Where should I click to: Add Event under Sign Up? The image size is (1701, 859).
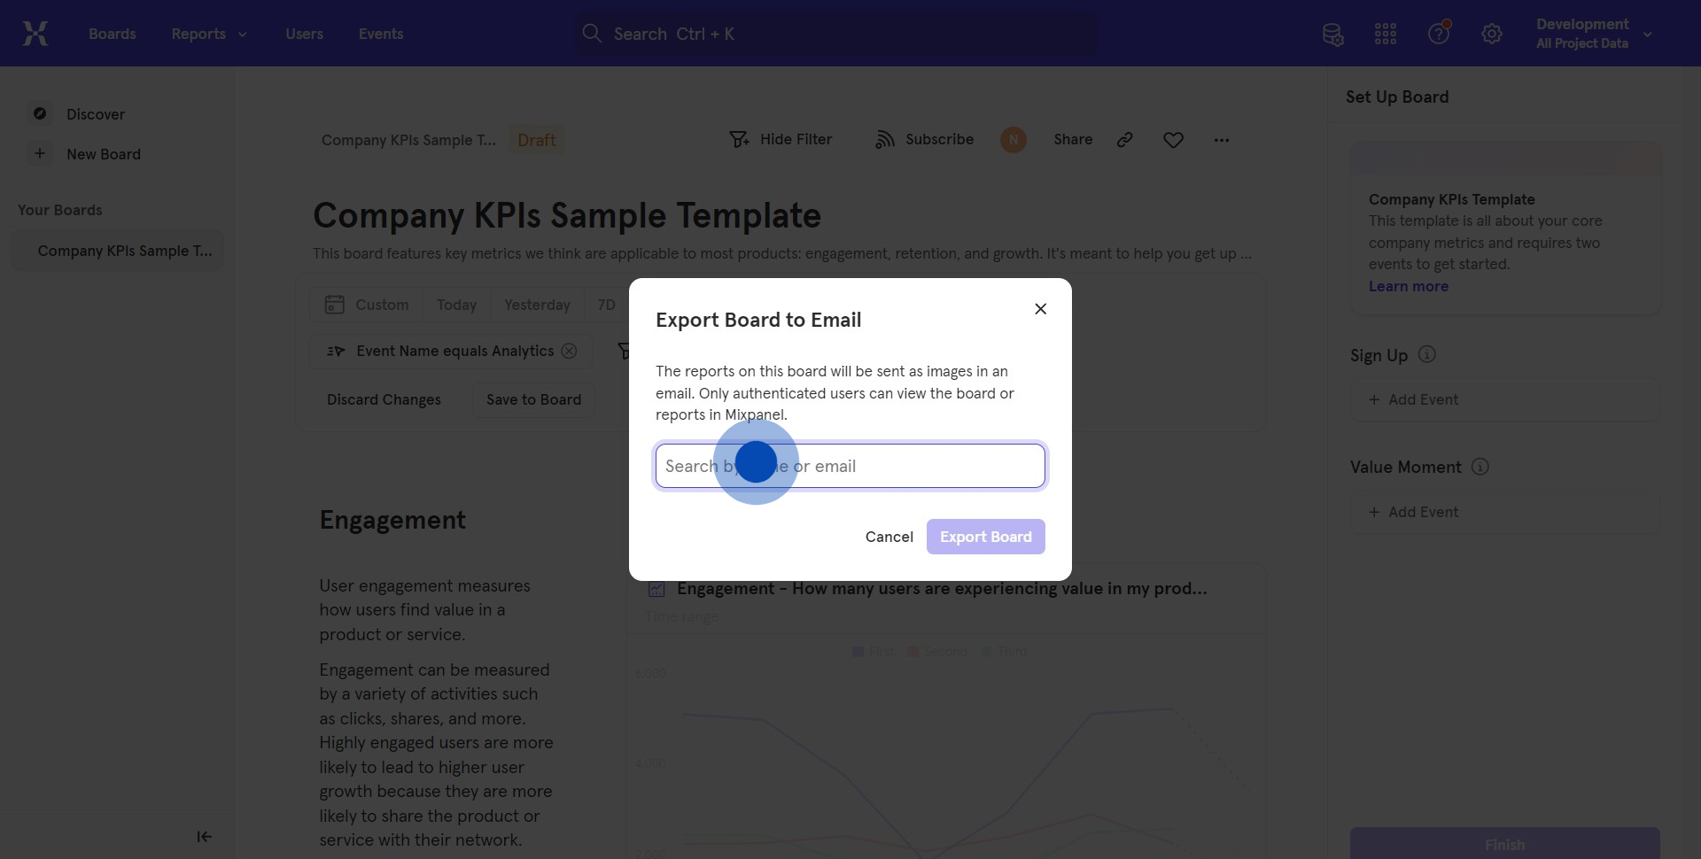tap(1504, 400)
